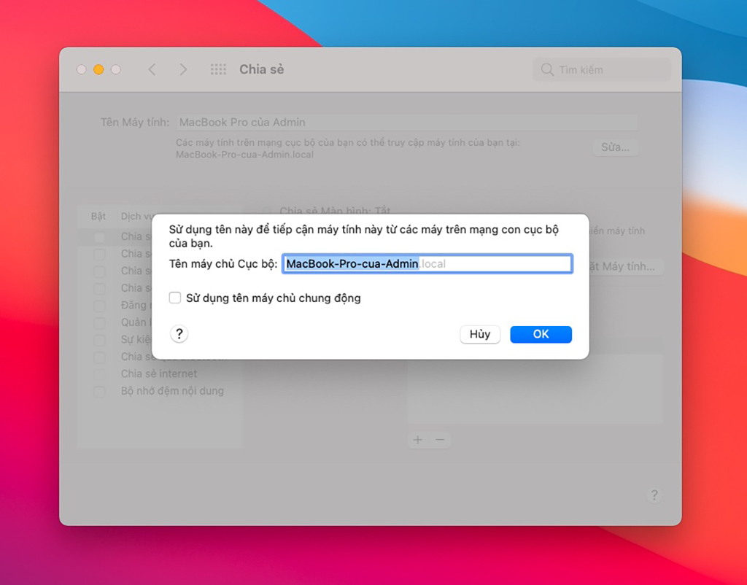Toggle checkbox beside the "Quản" service row
747x585 pixels.
tap(99, 323)
